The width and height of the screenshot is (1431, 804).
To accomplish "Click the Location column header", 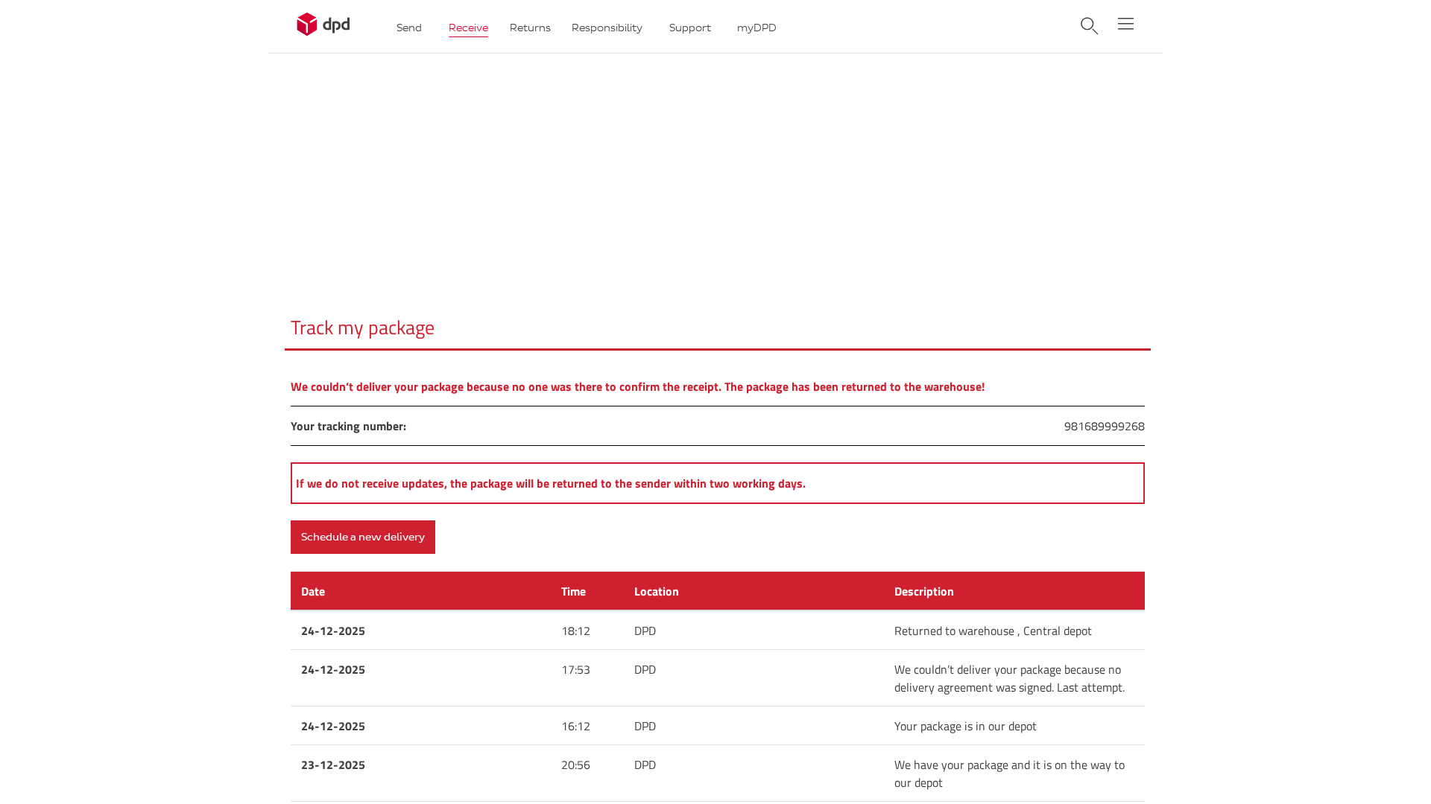I will (656, 591).
